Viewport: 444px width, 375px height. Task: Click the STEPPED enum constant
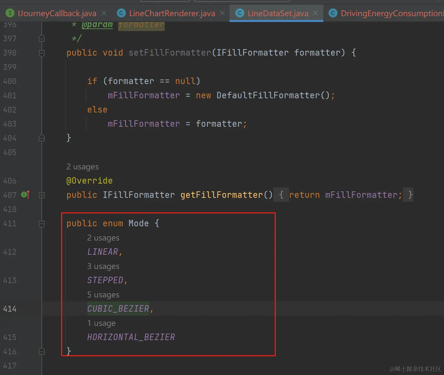click(105, 280)
